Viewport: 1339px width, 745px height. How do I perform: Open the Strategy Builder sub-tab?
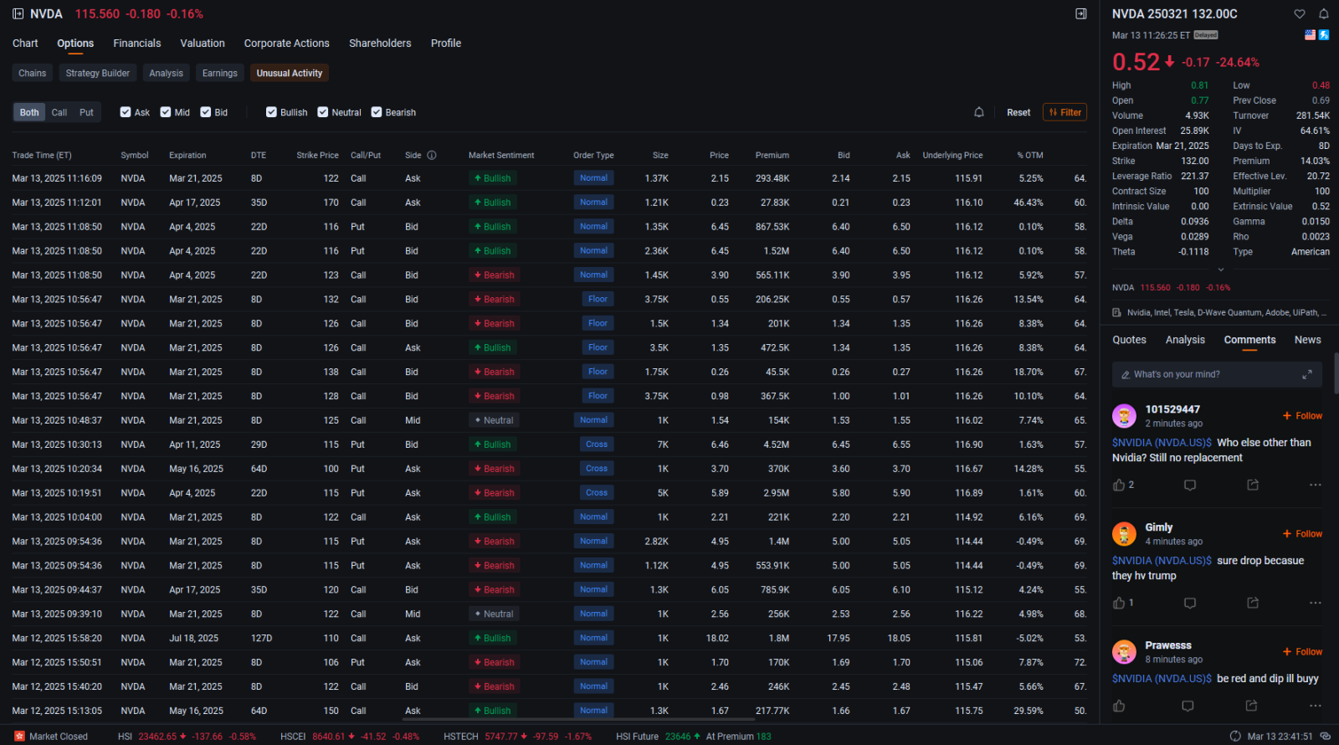pyautogui.click(x=98, y=74)
